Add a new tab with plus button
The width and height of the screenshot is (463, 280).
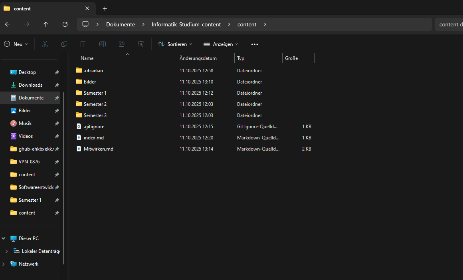[105, 8]
